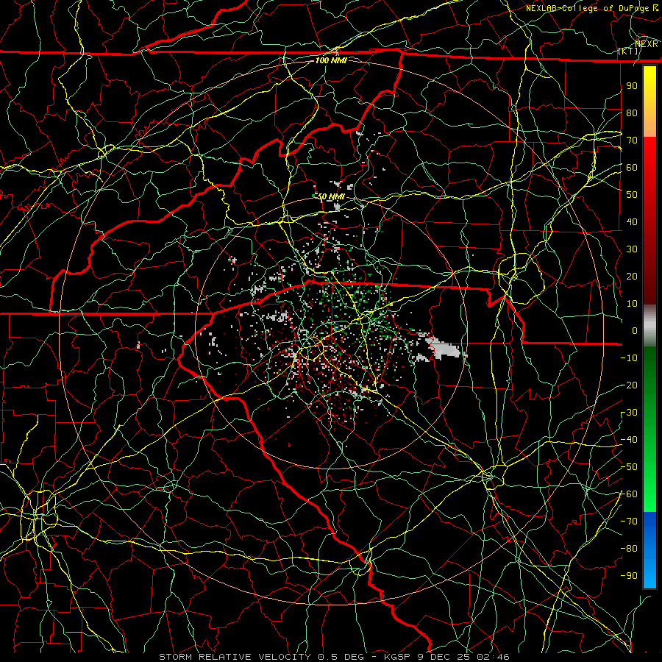Select the 20 value on velocity scale
This screenshot has width=662, height=662.
click(632, 277)
